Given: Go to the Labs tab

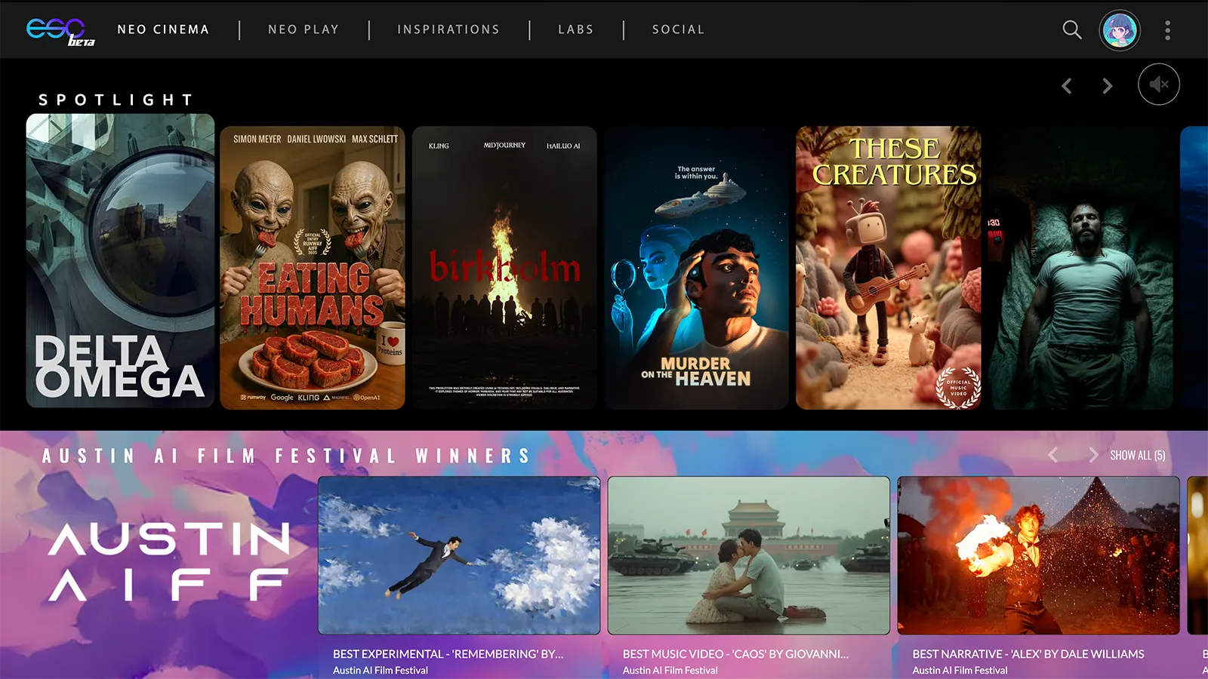Looking at the screenshot, I should (x=576, y=29).
